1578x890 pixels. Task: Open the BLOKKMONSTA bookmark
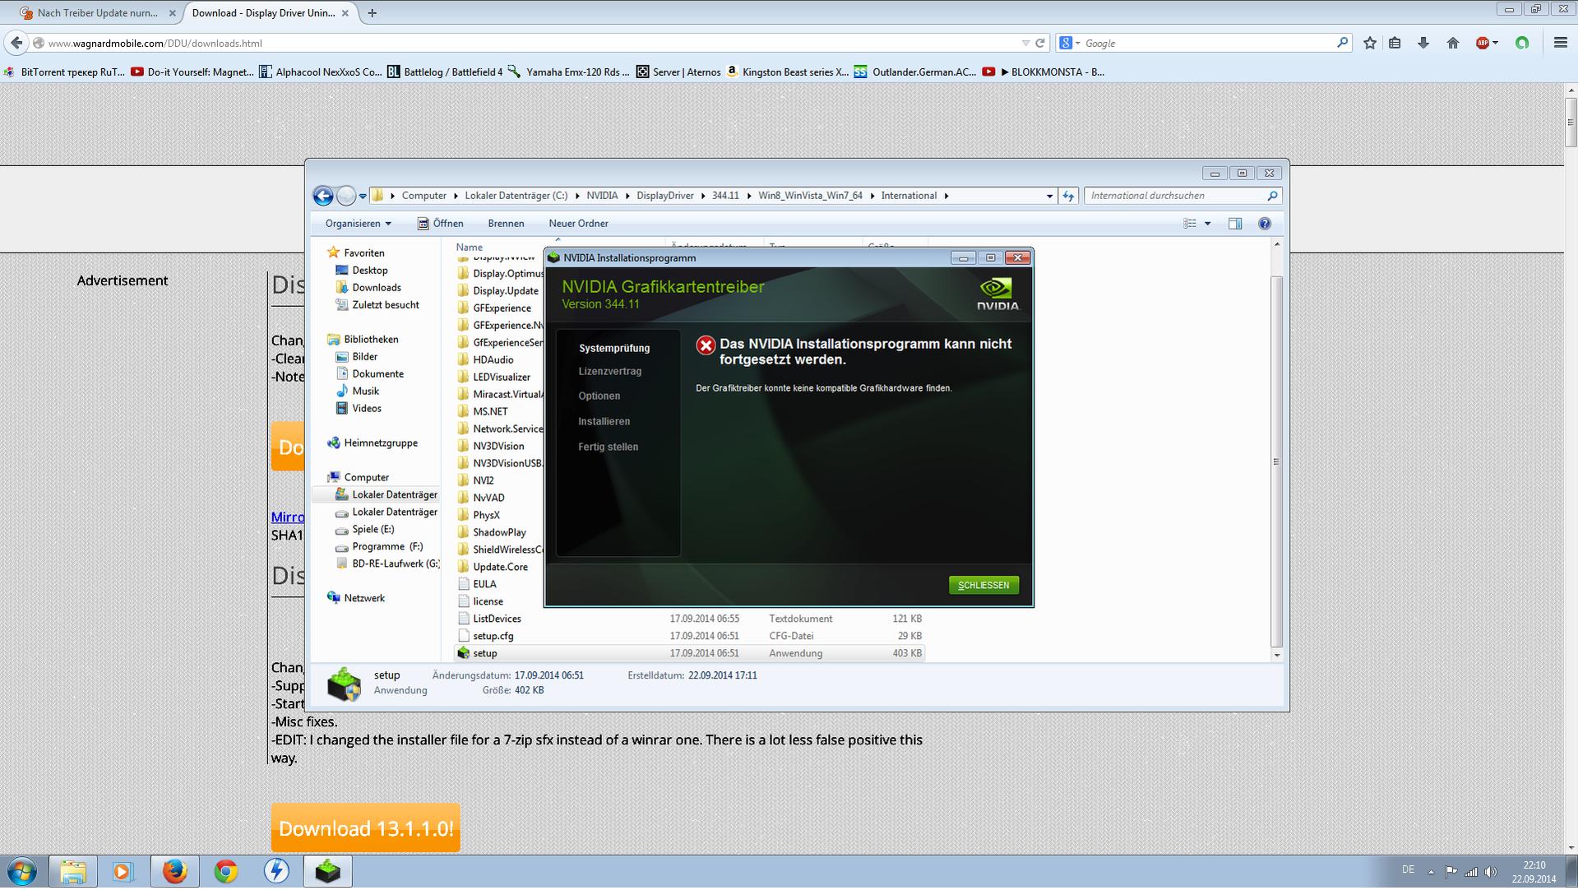tap(1044, 72)
